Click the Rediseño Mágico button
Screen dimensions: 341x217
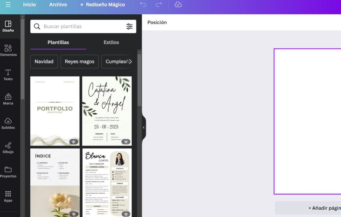coord(103,5)
